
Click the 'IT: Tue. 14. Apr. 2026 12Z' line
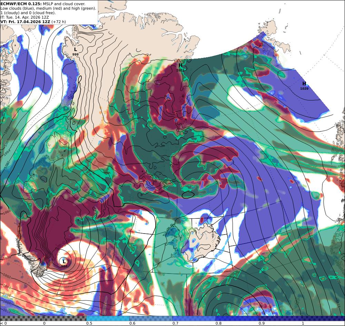(24, 17)
